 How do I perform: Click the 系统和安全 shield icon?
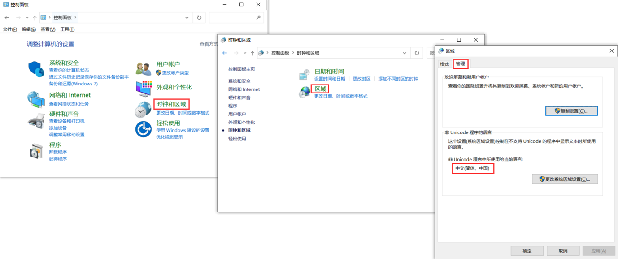click(36, 69)
